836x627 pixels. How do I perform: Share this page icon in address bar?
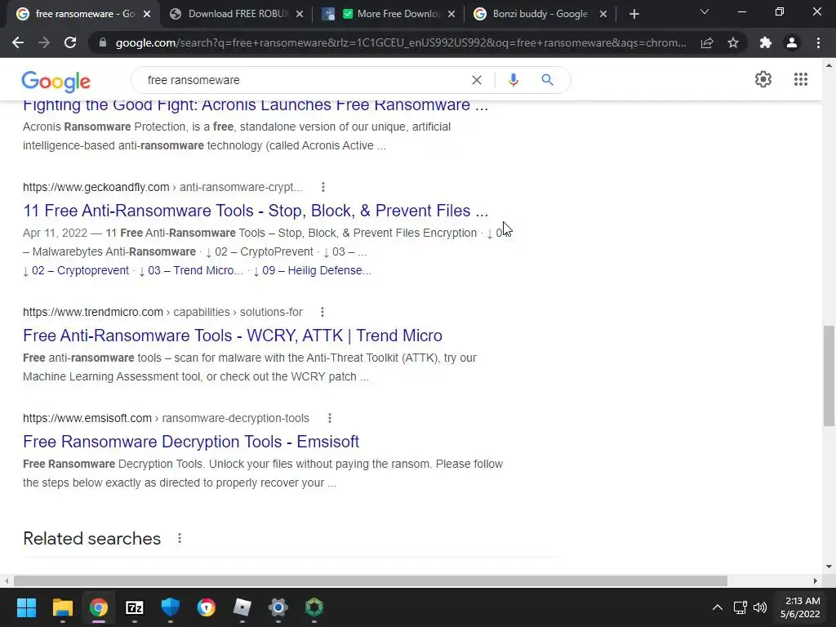707,42
